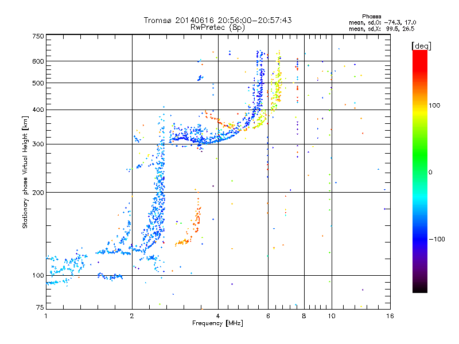Click the 'Phases' header label
Screen dimensions: 459x344
click(x=371, y=17)
